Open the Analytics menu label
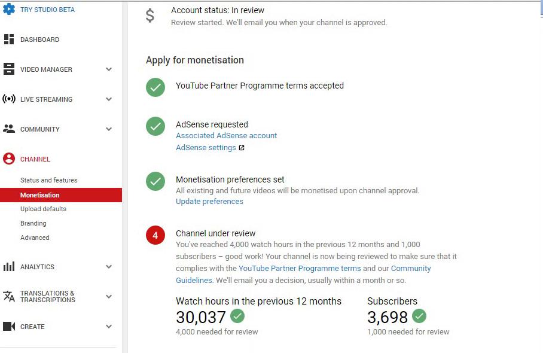The height and width of the screenshot is (353, 543). click(38, 267)
